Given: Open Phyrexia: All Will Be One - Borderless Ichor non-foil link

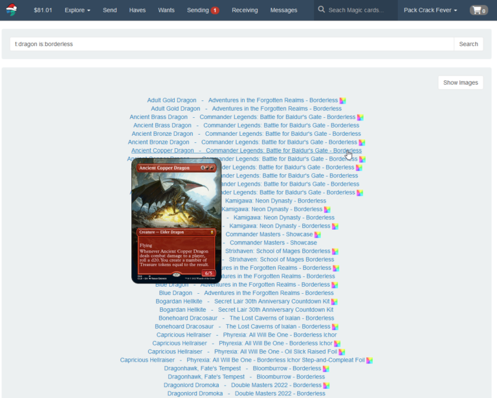Looking at the screenshot, I should click(x=280, y=335).
